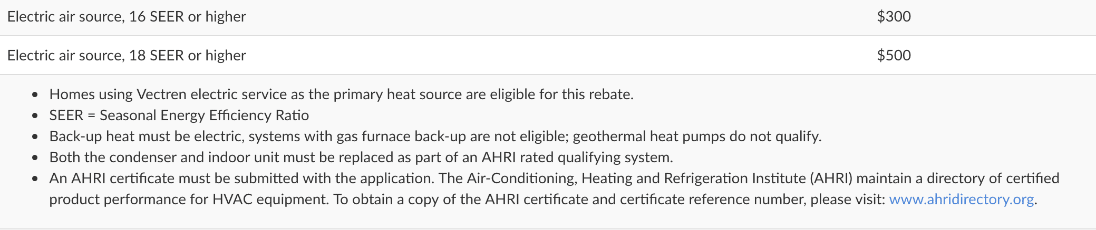Viewport: 1096px width, 230px height.
Task: Click the bullet point before Homes using Vectren
Action: pyautogui.click(x=35, y=95)
